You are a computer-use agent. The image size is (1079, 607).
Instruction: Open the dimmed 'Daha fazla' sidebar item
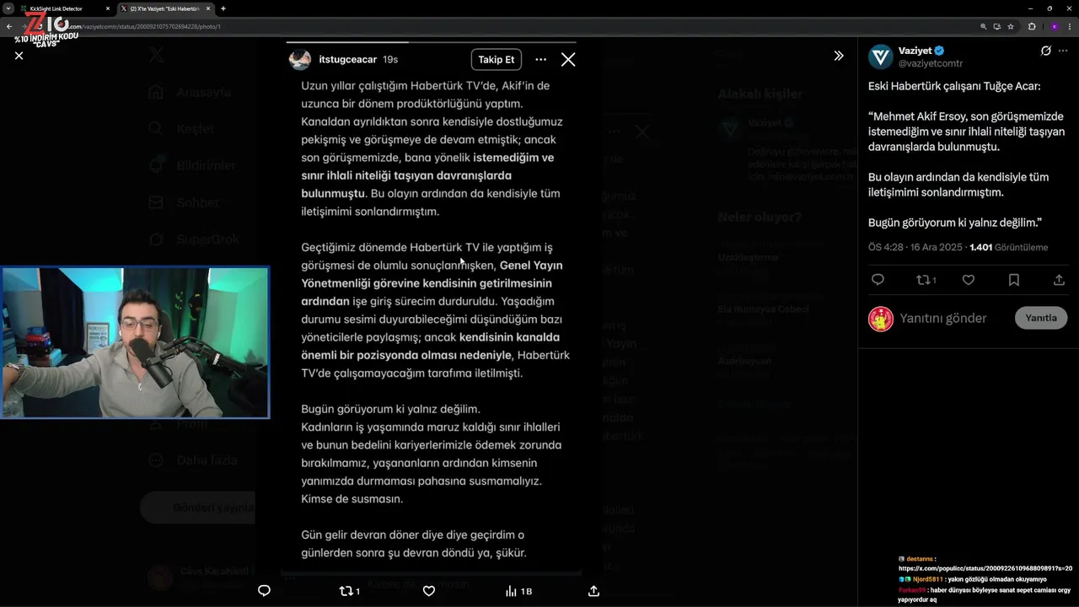point(194,460)
